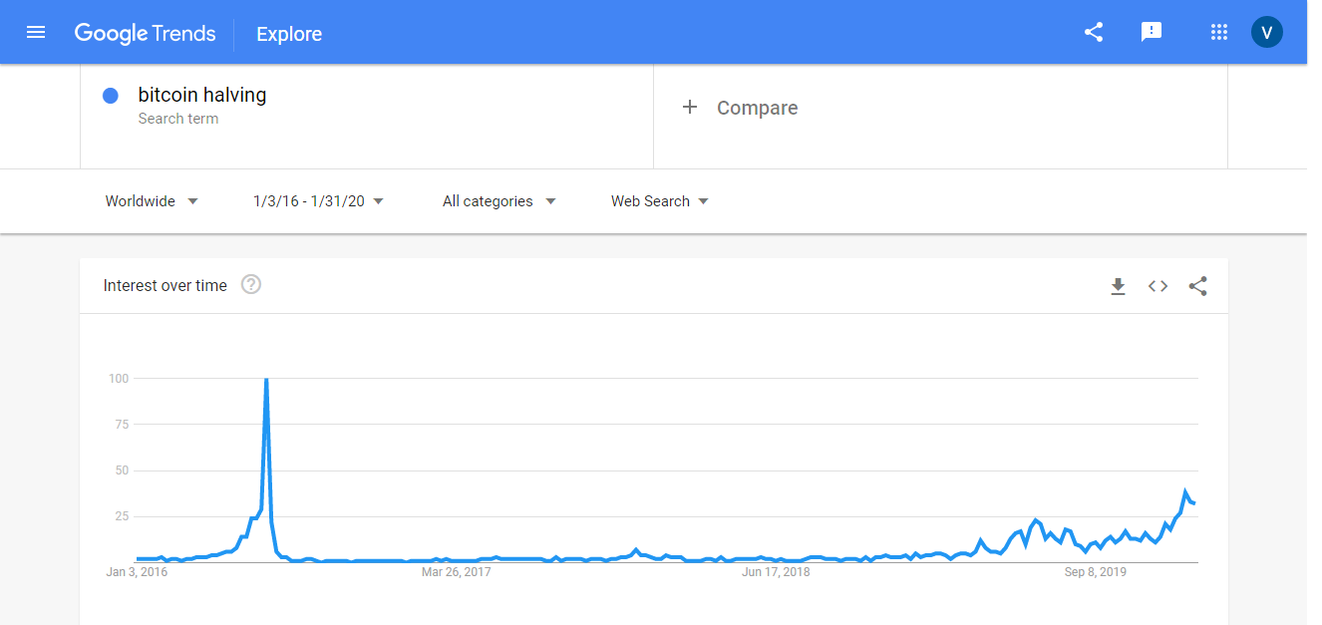This screenshot has height=625, width=1322.
Task: Click the peak of the trend line at 100
Action: [266, 379]
